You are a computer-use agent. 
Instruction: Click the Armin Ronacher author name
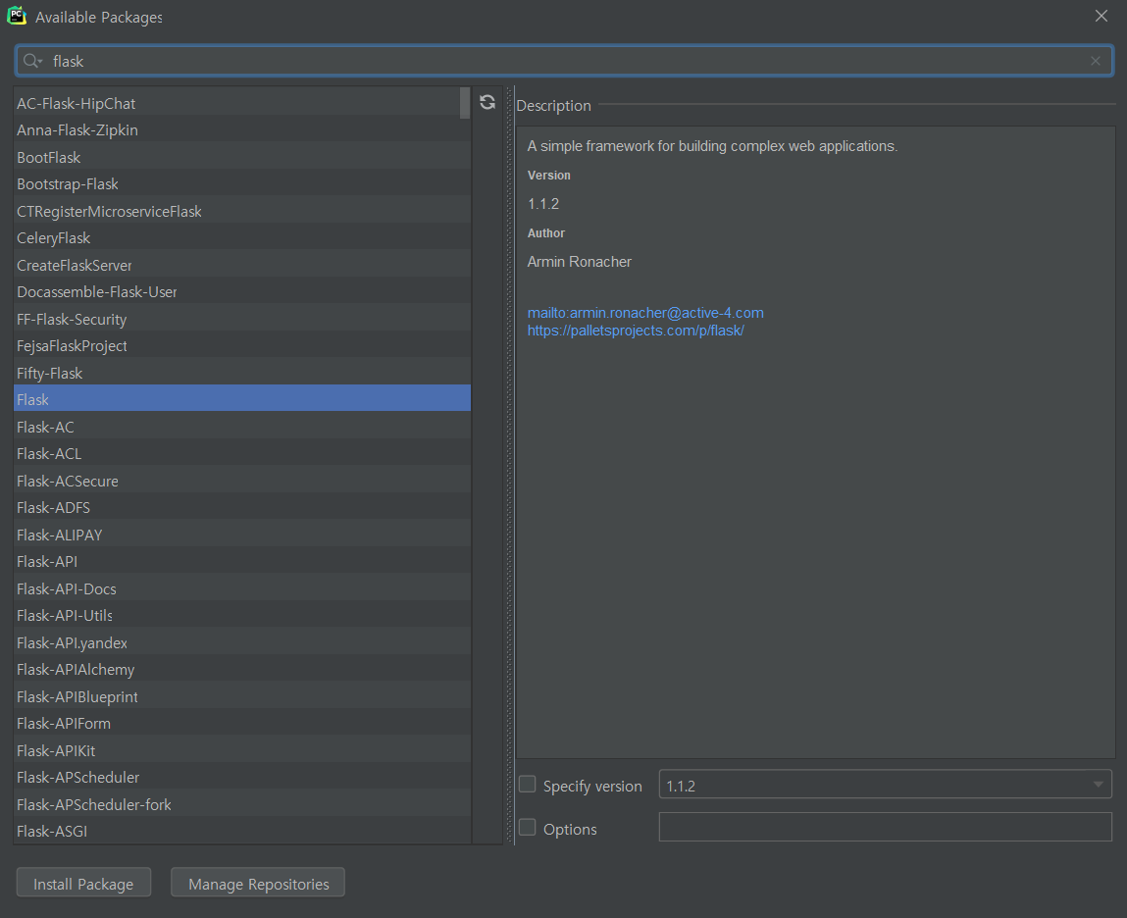pos(580,262)
